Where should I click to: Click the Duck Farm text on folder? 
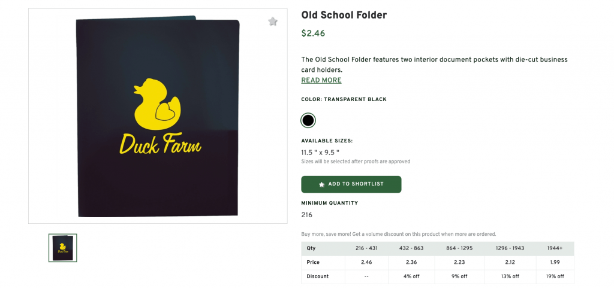pos(160,143)
